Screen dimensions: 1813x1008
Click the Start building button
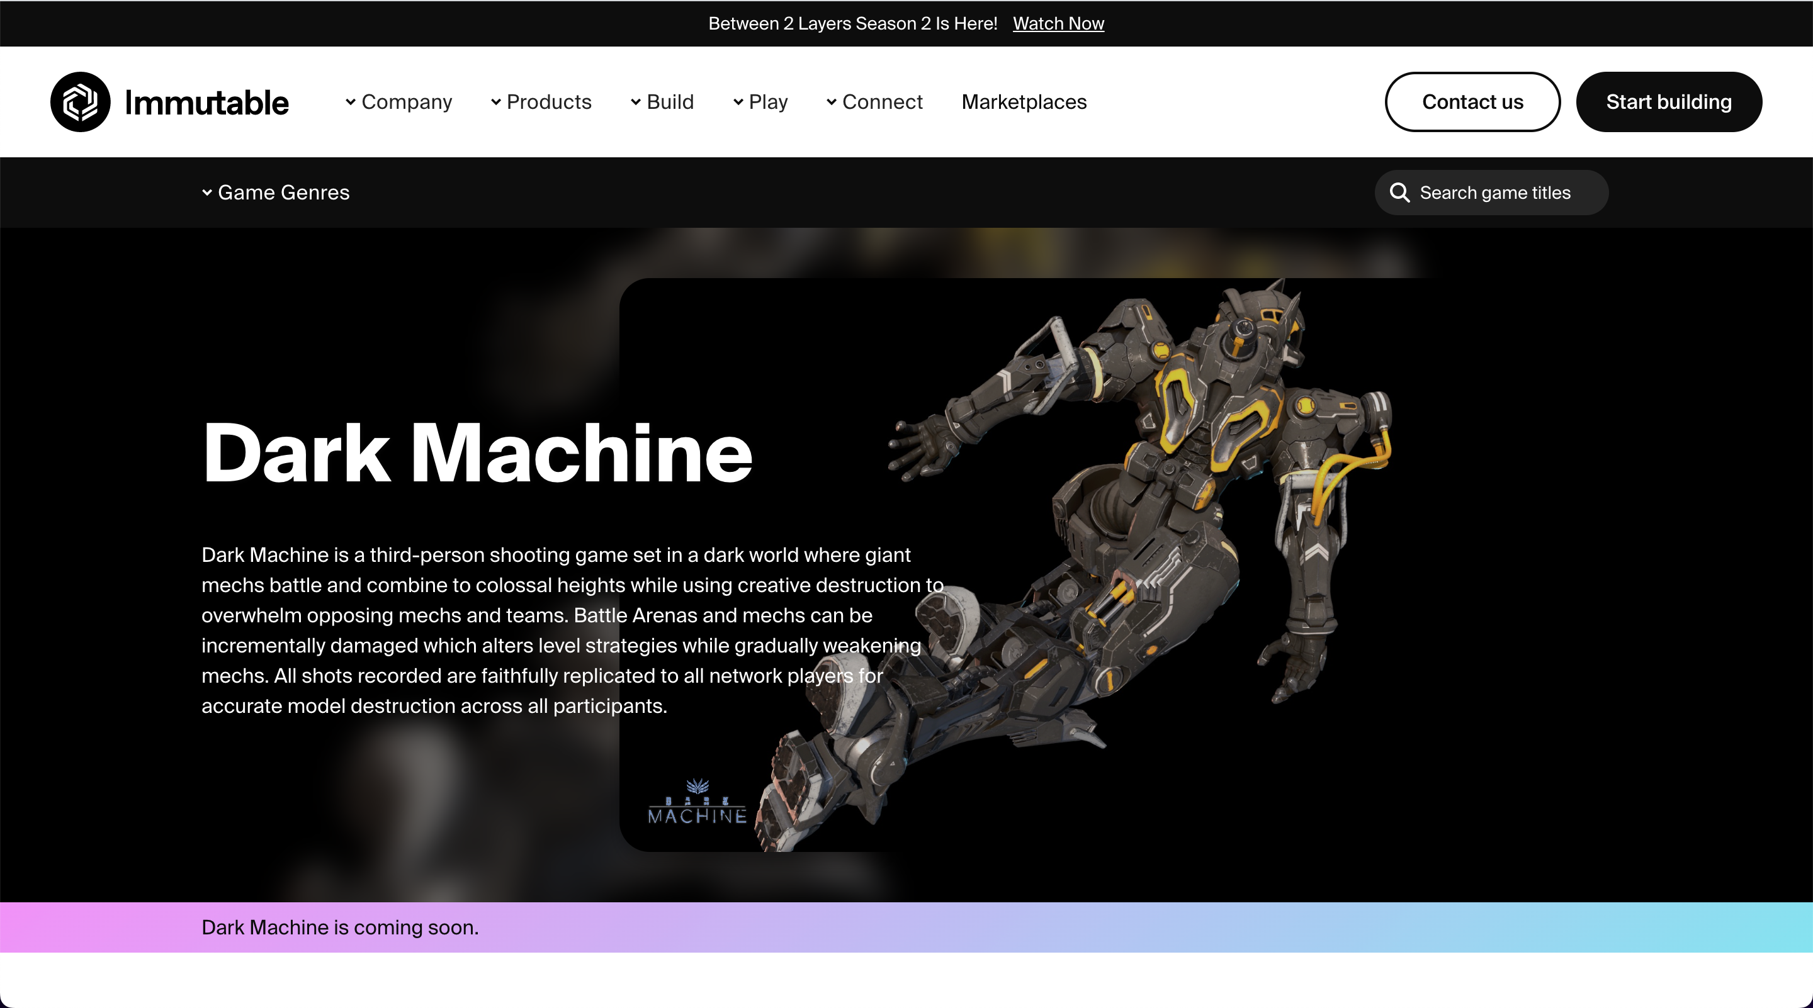1669,102
